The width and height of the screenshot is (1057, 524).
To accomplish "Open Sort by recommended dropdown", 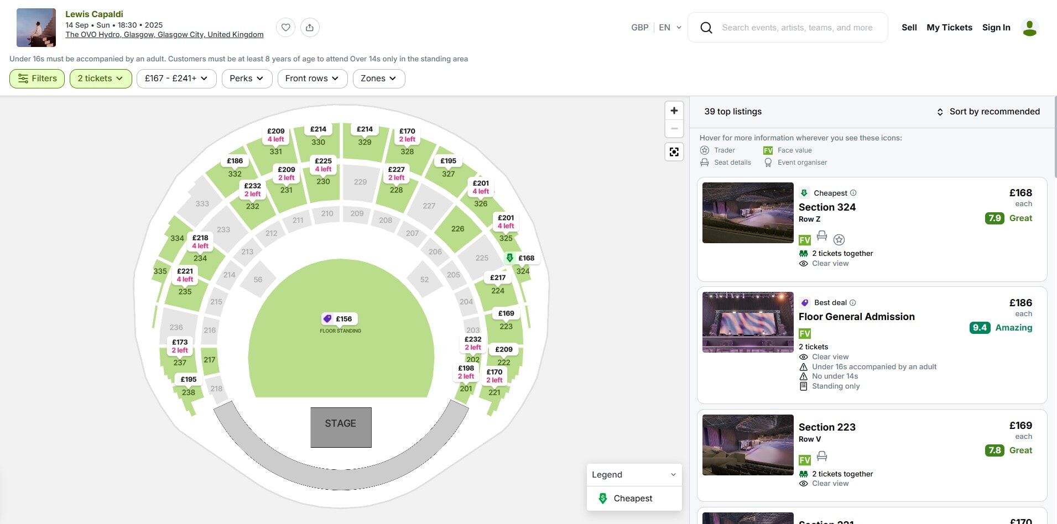I will 988,112.
